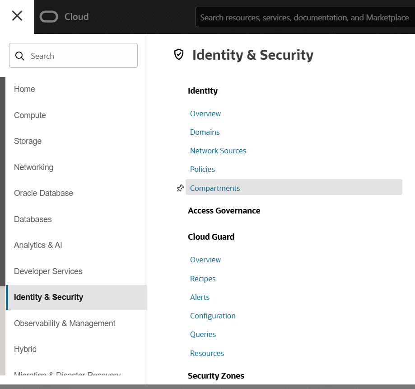
Task: Pin the Compartments menu item
Action: [180, 188]
